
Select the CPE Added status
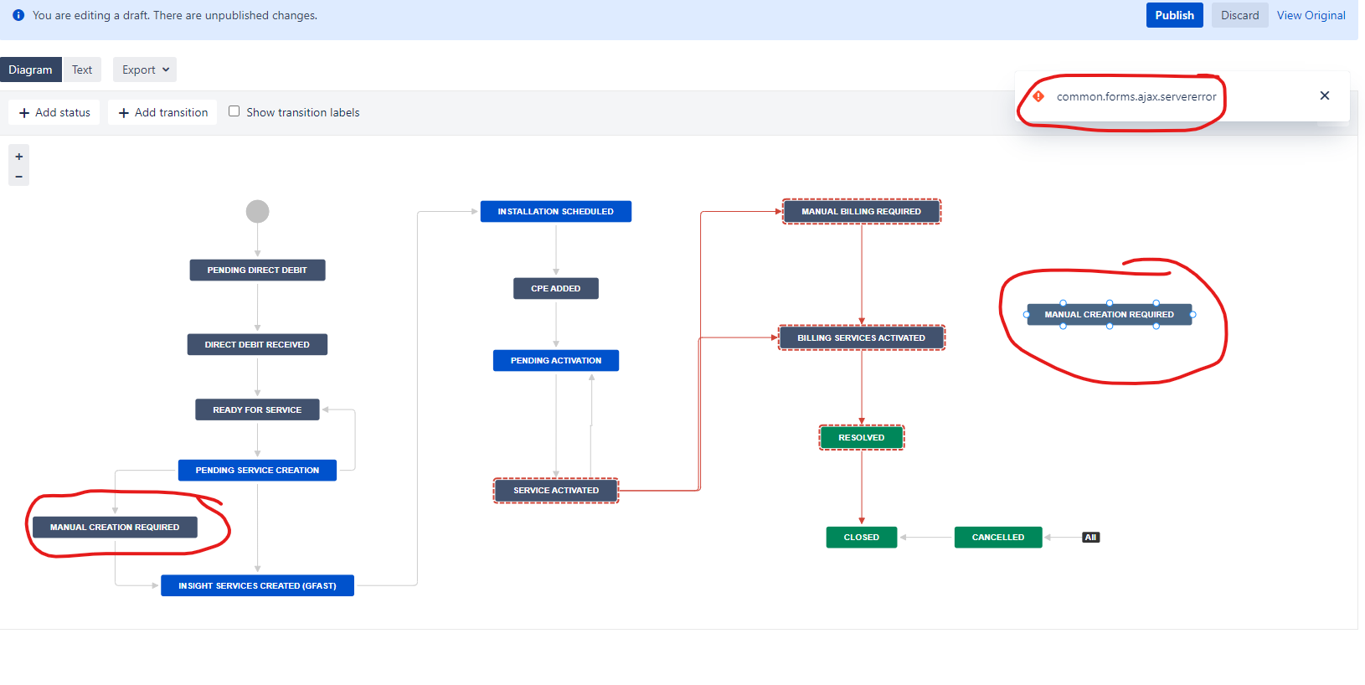[556, 288]
